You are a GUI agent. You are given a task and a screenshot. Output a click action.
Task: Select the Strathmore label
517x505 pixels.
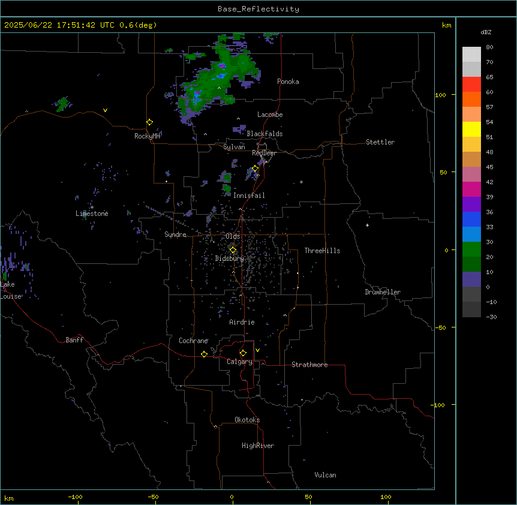pyautogui.click(x=309, y=365)
